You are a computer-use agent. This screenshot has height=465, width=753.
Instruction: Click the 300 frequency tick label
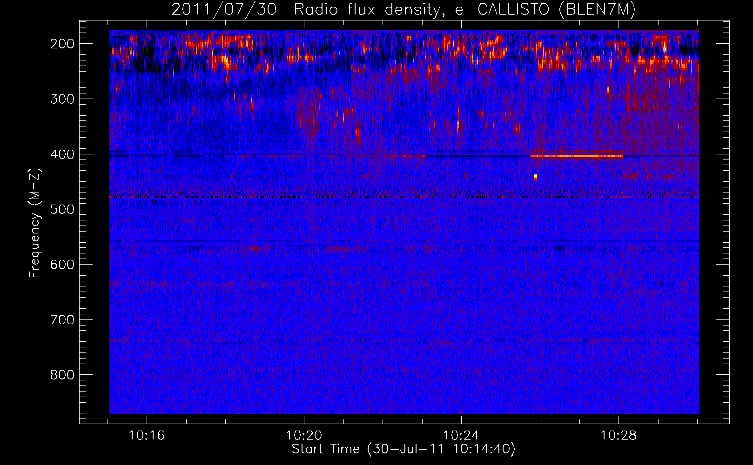point(62,99)
